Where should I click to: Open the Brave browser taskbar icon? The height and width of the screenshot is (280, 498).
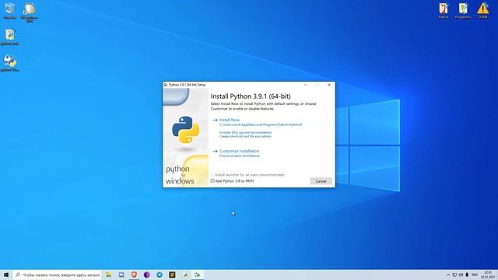point(134,275)
